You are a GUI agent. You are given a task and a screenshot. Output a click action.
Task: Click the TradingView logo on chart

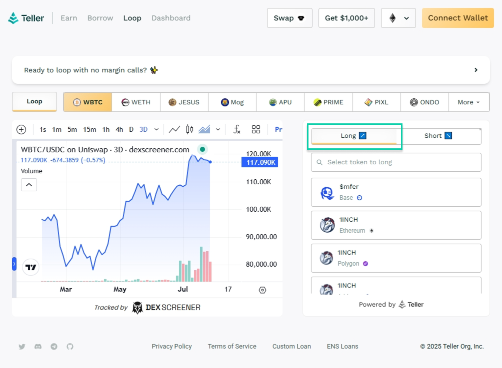(x=30, y=267)
